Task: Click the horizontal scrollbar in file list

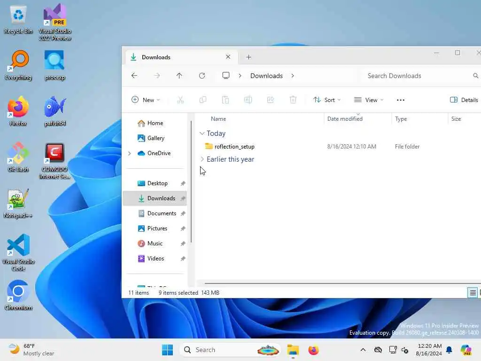Action: click(342, 283)
